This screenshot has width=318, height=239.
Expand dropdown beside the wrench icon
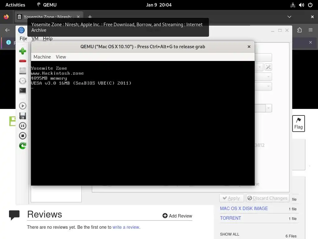coord(259,67)
